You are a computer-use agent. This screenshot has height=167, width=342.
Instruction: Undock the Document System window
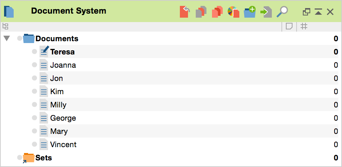(306, 12)
